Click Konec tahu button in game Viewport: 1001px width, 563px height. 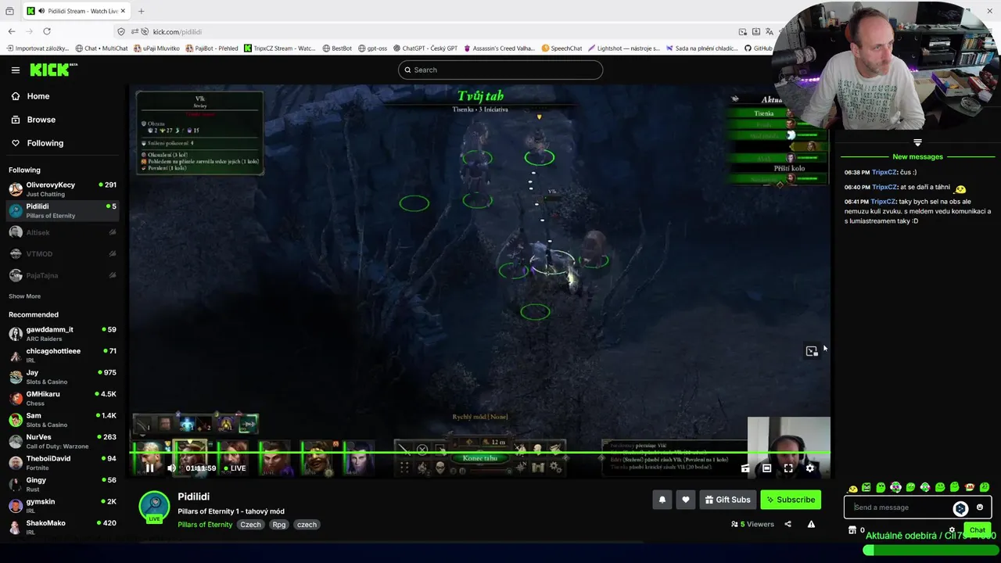point(480,458)
